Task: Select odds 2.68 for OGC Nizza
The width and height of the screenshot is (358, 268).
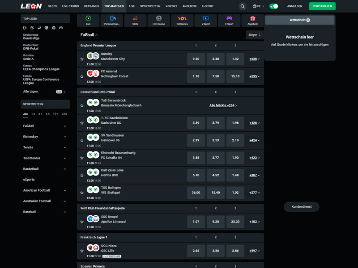Action: click(x=196, y=251)
